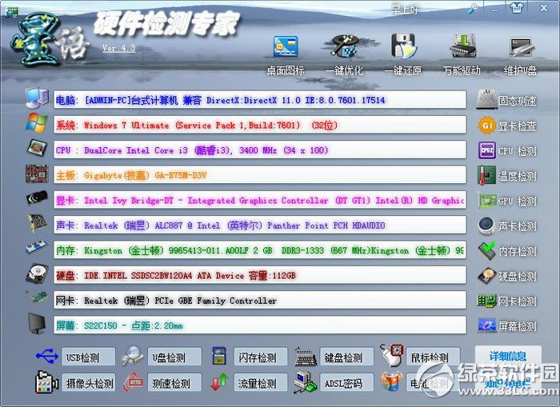Click the 声卡 Realtek ALC887 field

[260, 225]
